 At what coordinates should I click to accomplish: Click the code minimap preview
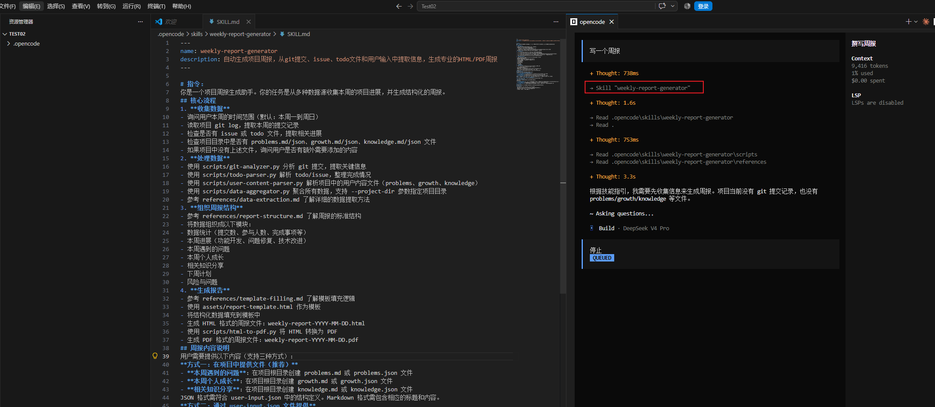538,64
